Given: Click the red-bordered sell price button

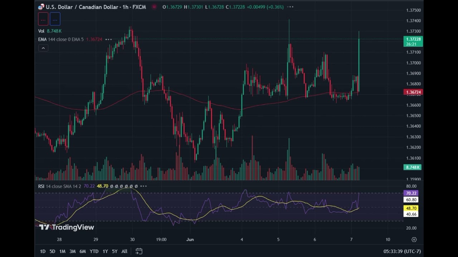Looking at the screenshot, I should (x=43, y=20).
